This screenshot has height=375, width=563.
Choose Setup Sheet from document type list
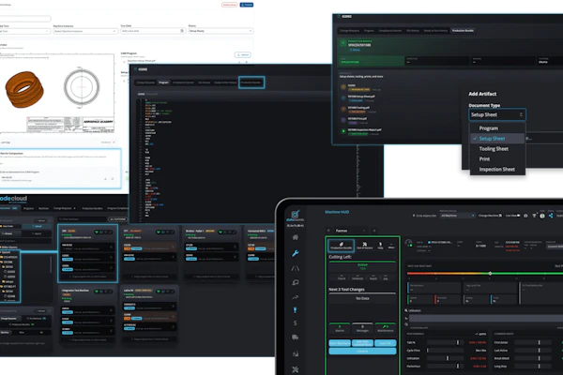[x=497, y=139]
